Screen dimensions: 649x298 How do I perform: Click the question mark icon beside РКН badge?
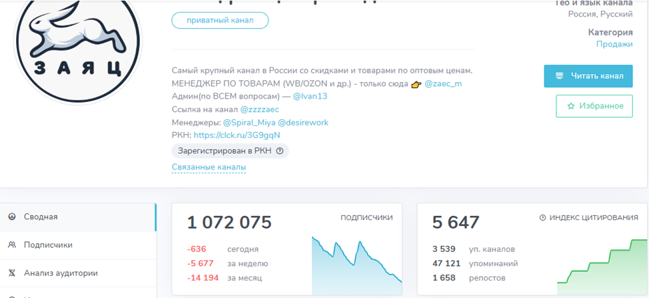[279, 151]
